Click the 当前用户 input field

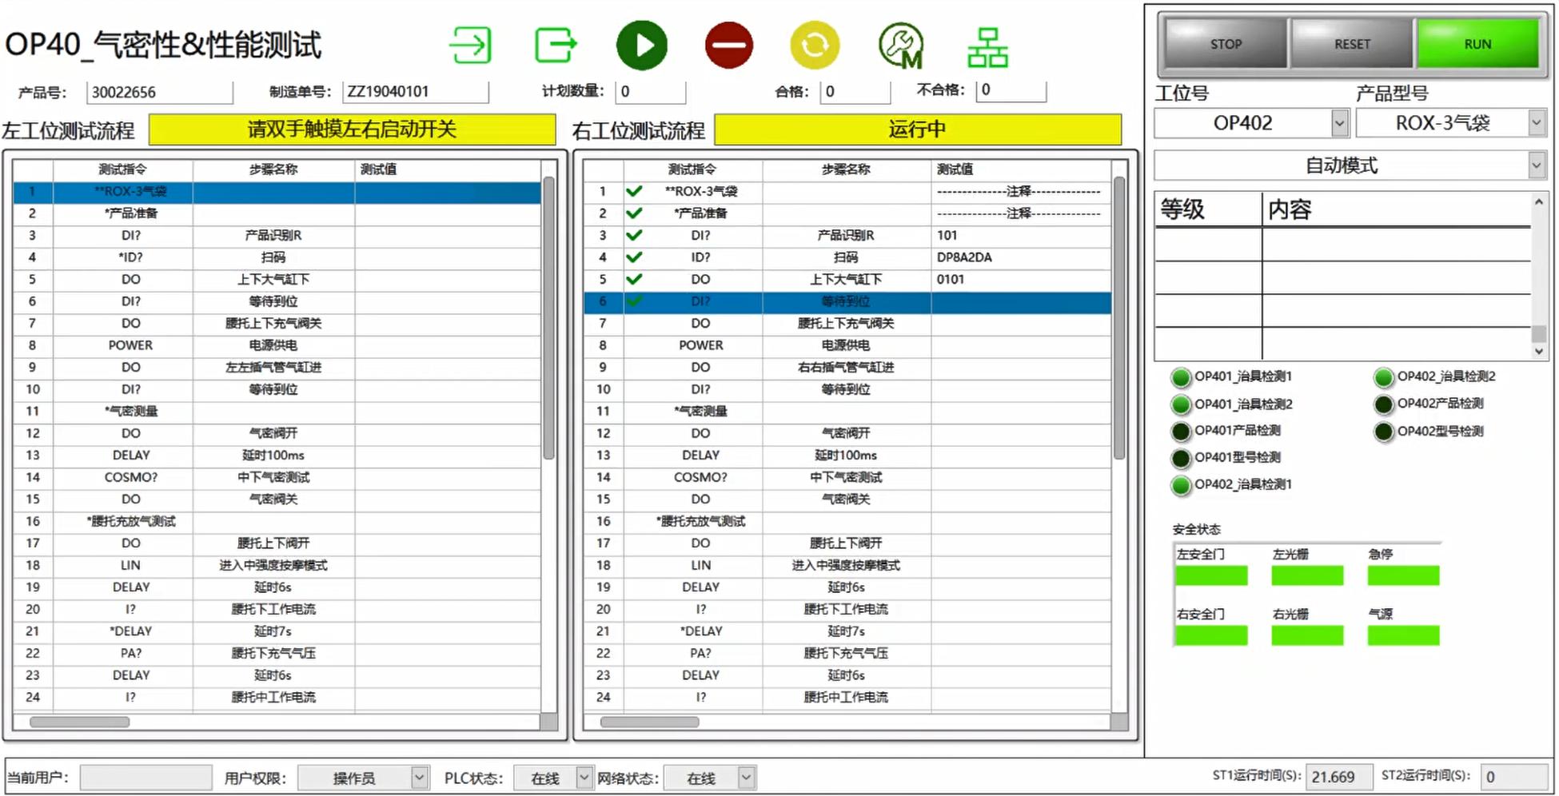point(146,778)
